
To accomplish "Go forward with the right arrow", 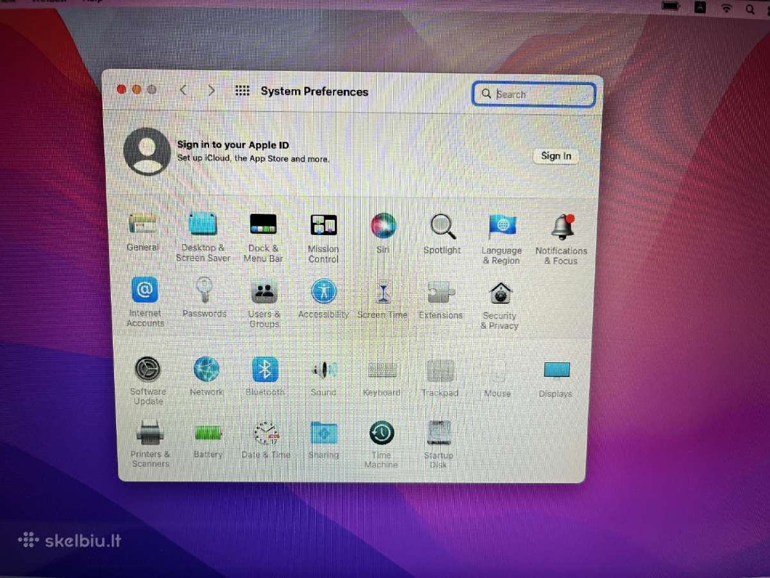I will pos(212,91).
